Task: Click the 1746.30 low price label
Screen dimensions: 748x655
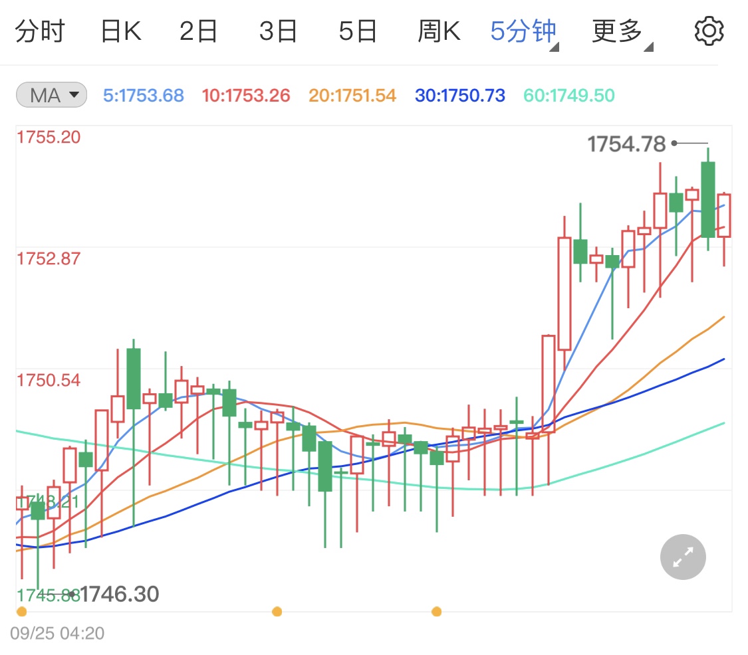Action: click(x=119, y=594)
